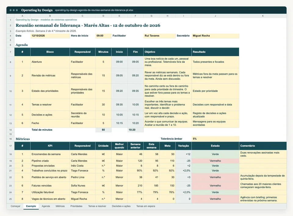Click Todos presentes e focados cell
Image resolution: width=293 pixels, height=216 pixels.
point(215,62)
